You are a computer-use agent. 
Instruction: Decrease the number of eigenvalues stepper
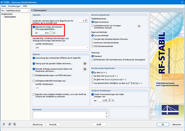(x=86, y=22)
